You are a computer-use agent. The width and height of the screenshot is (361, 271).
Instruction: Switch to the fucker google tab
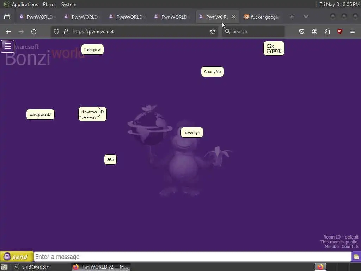click(x=262, y=17)
